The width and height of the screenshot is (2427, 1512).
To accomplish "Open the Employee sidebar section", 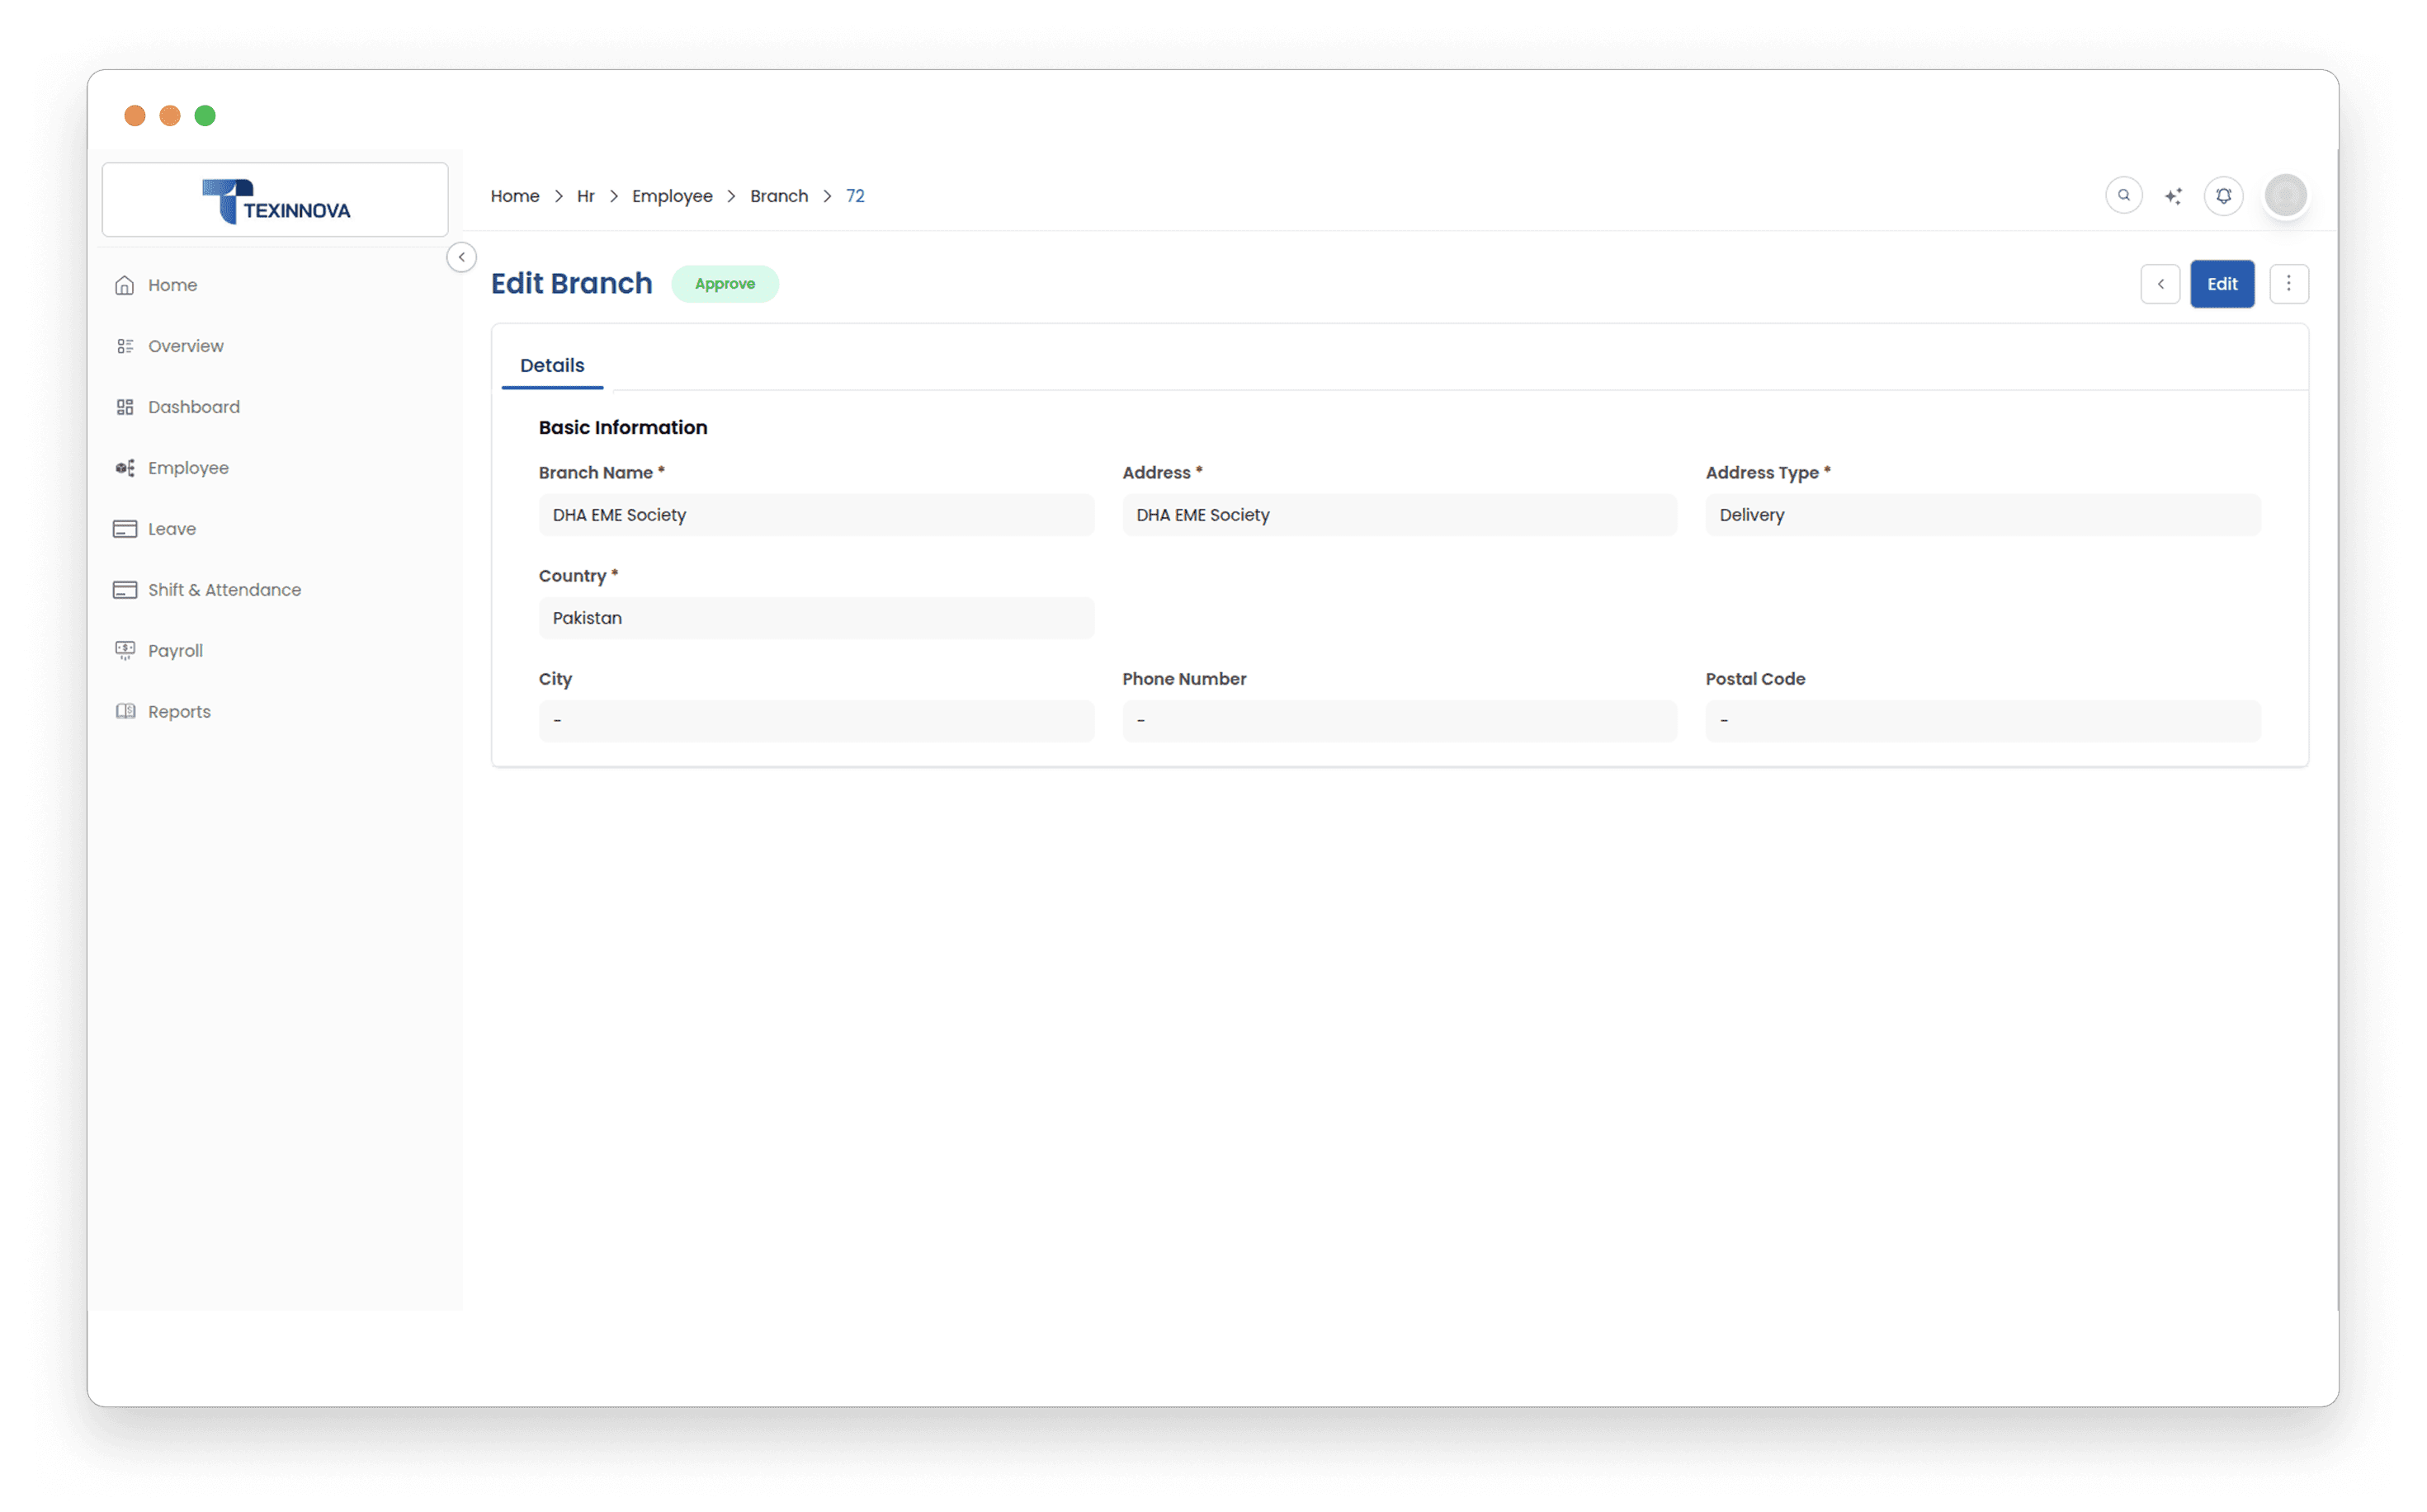I will [x=188, y=468].
